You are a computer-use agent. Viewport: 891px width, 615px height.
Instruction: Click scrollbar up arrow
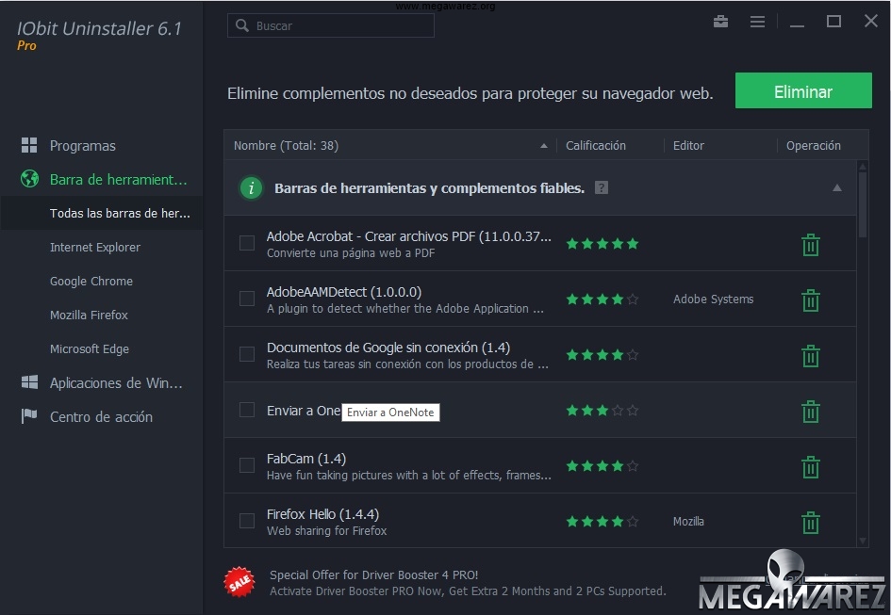click(863, 167)
